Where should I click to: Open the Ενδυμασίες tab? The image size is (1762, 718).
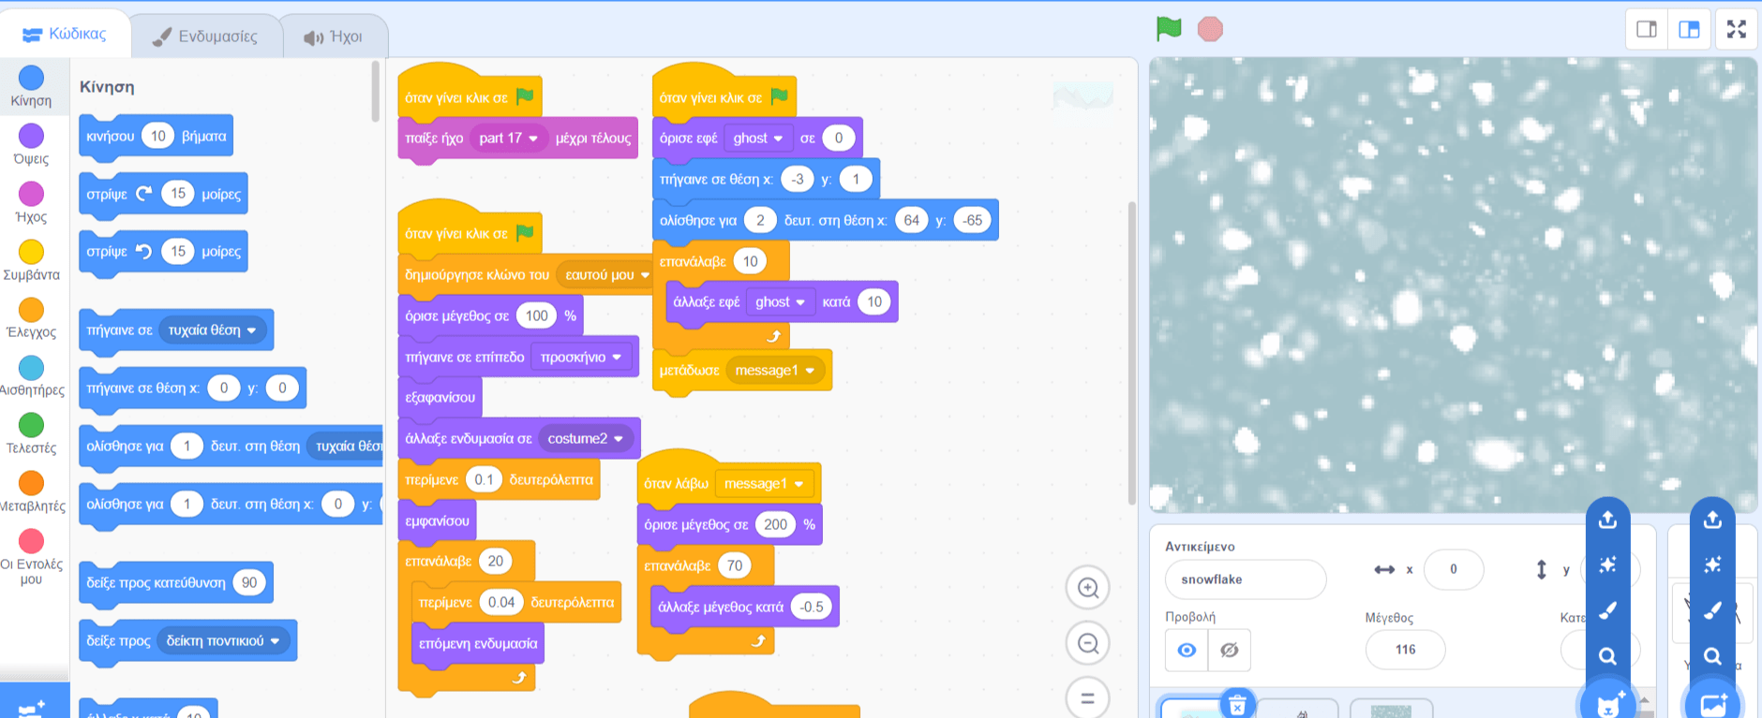[205, 37]
